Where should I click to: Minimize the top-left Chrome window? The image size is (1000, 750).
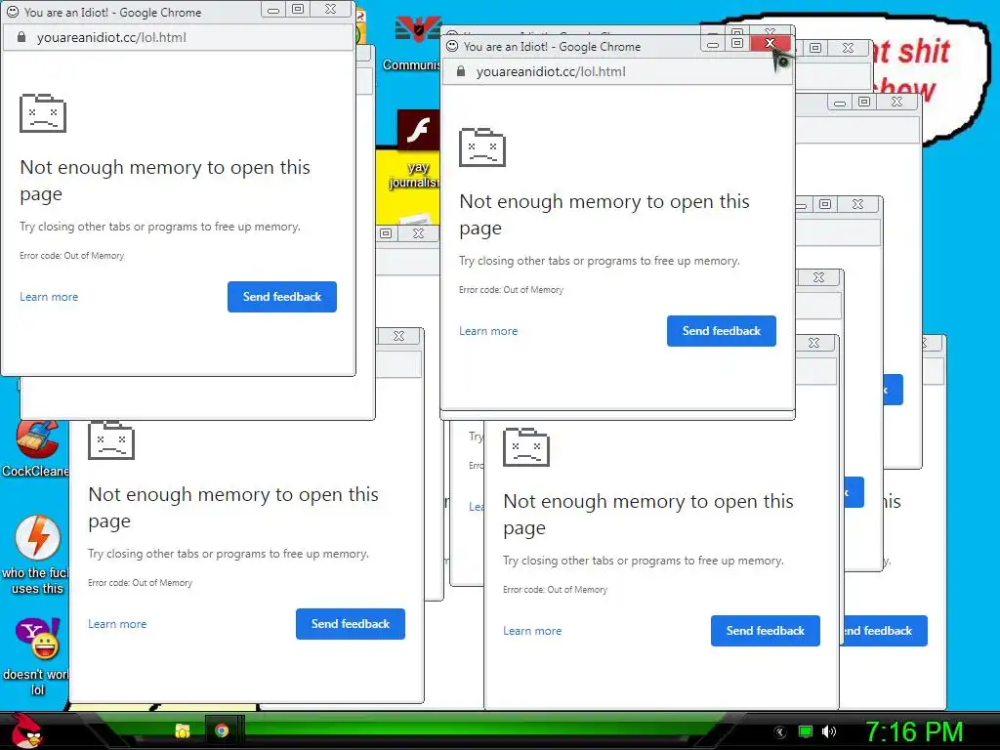click(273, 10)
